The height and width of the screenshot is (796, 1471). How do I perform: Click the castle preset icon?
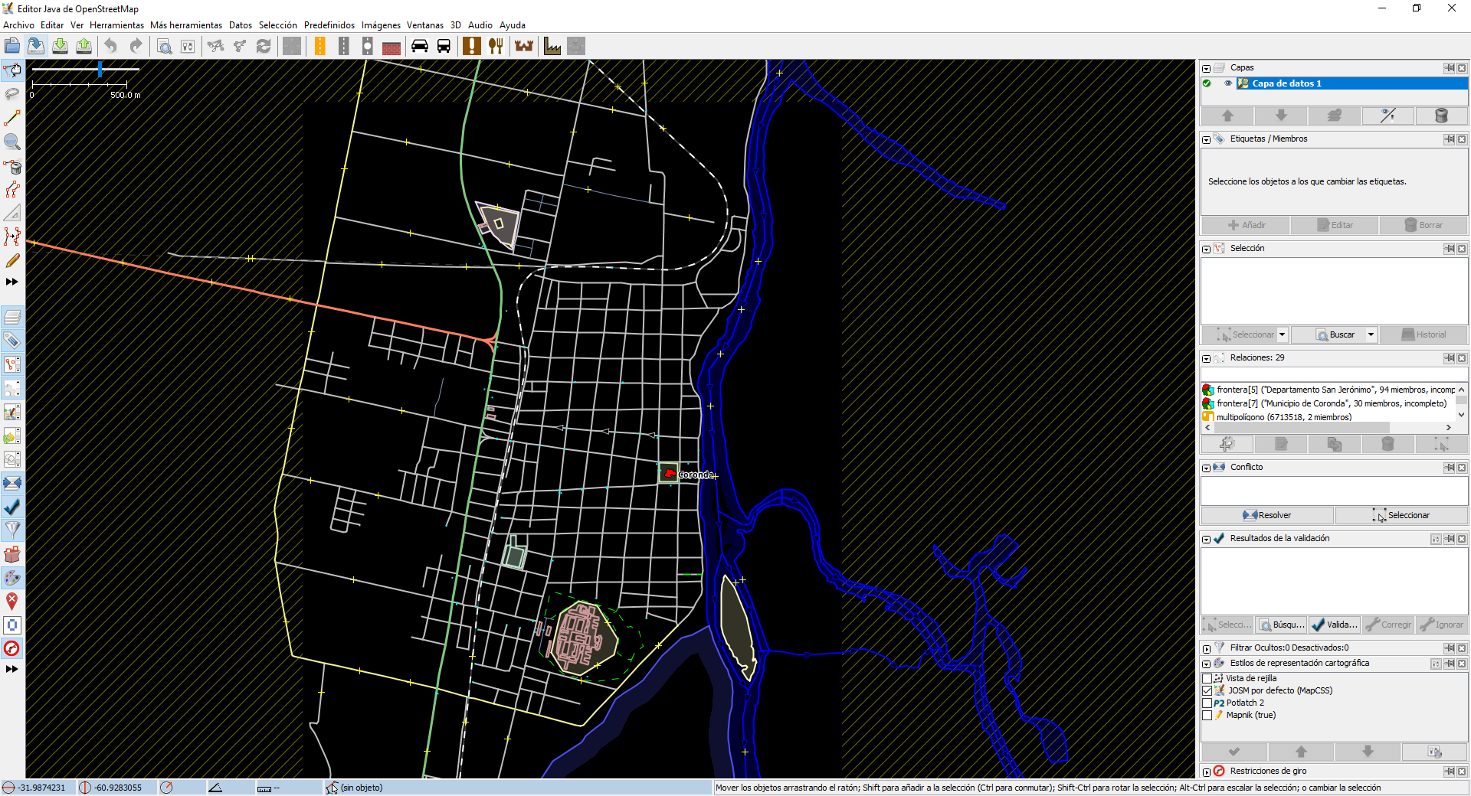click(x=524, y=46)
